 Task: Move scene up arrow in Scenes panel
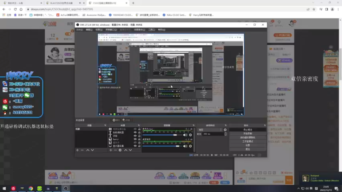[88, 150]
